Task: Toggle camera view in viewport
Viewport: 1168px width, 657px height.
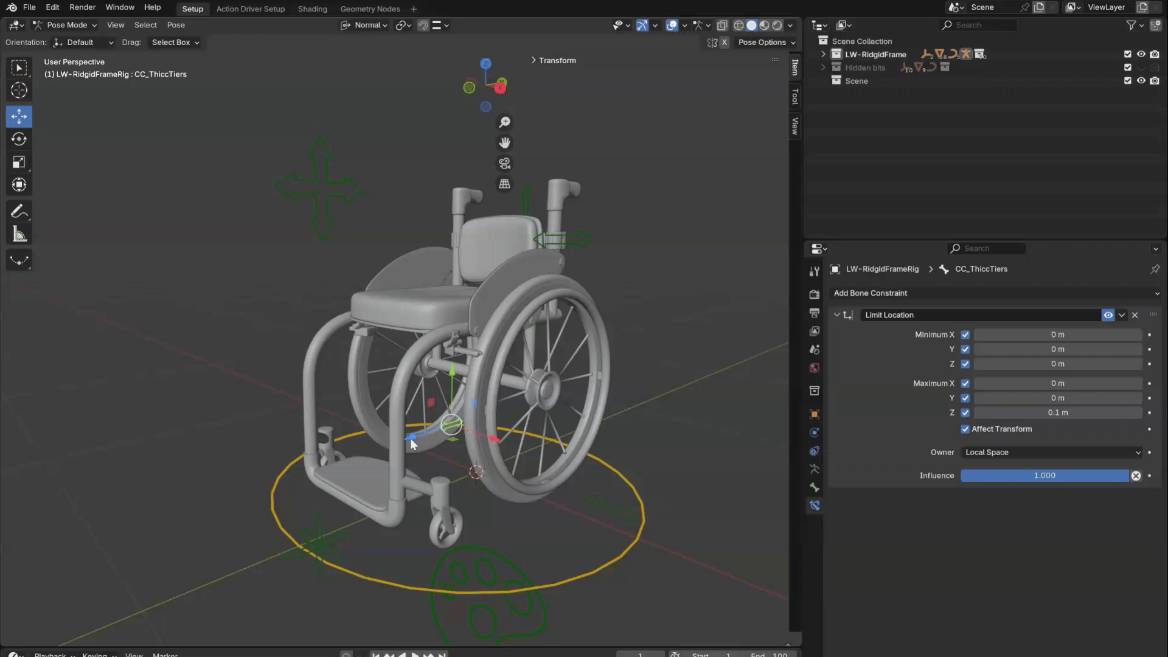Action: pyautogui.click(x=504, y=164)
